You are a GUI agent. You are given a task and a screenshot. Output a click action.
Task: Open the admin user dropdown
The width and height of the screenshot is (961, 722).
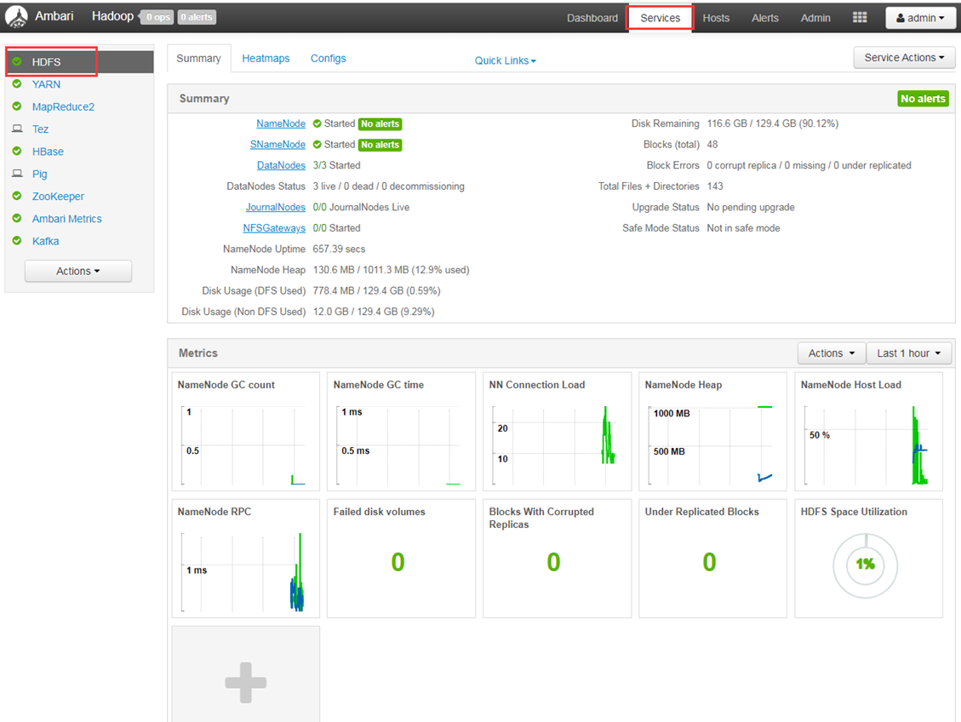[x=920, y=18]
